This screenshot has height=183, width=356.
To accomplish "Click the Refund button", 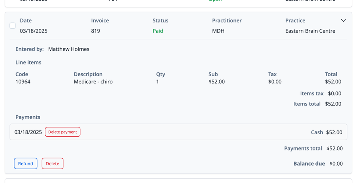I will point(26,164).
